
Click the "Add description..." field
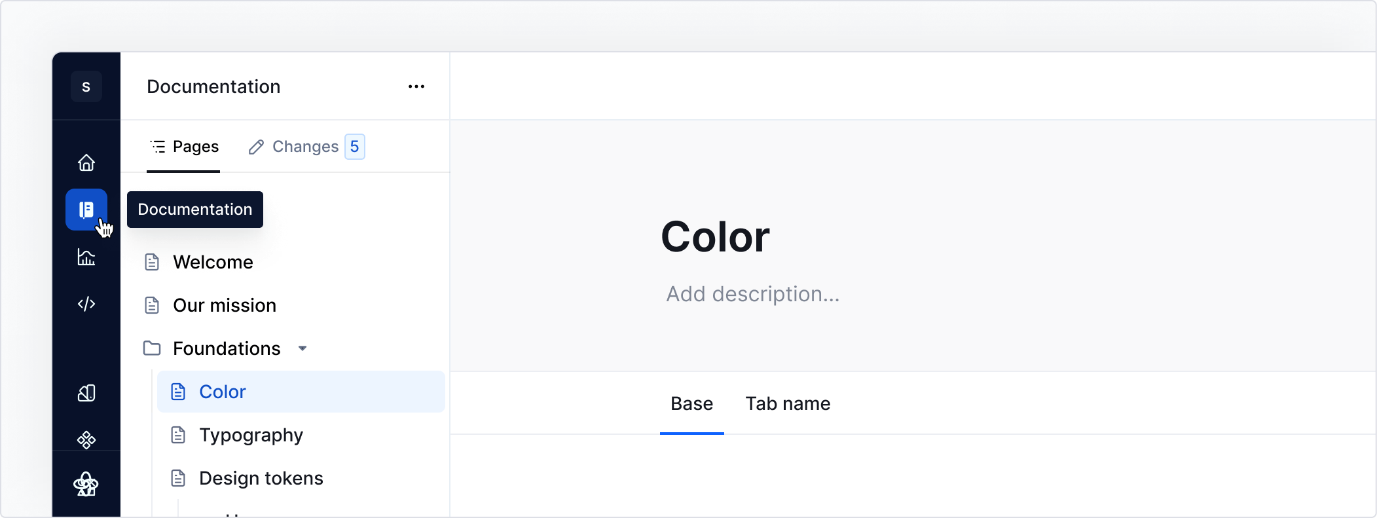click(x=752, y=294)
